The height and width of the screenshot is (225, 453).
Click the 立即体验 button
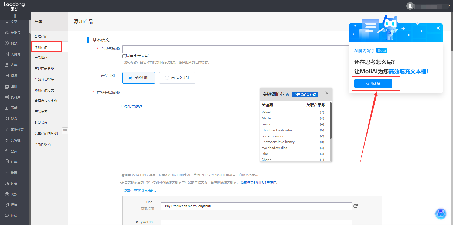pos(373,84)
